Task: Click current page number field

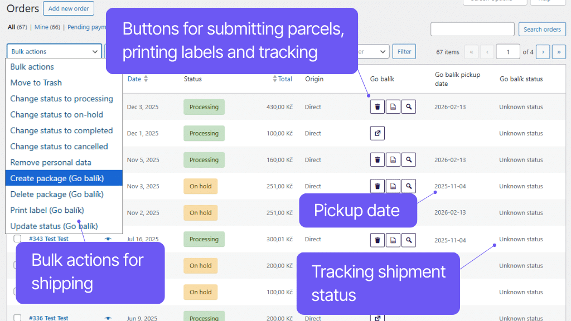Action: pos(507,52)
